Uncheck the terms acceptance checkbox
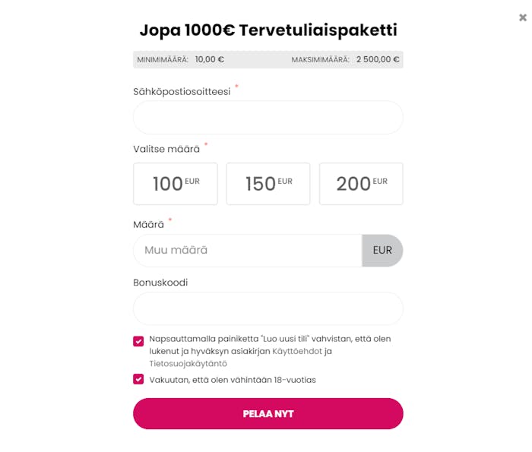The height and width of the screenshot is (452, 532). tap(138, 341)
